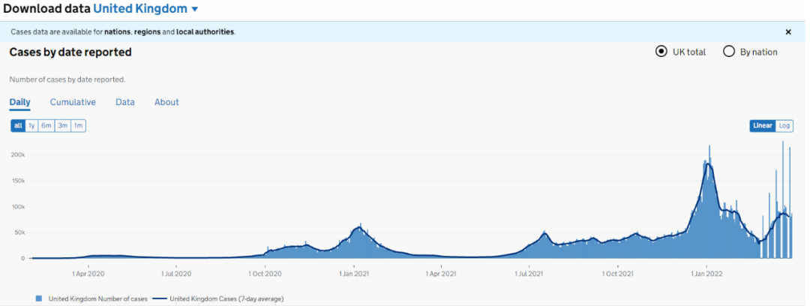Toggle the Number of cases legend swatch
This screenshot has height=306, width=810.
(39, 298)
